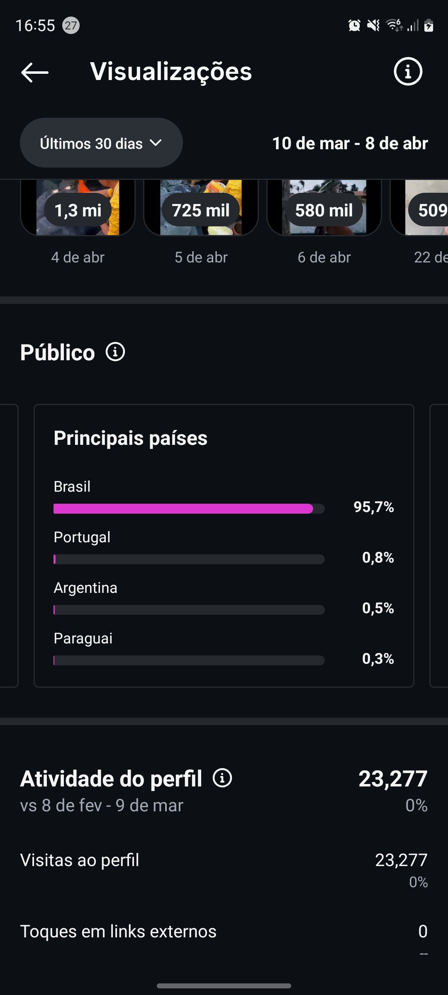Image resolution: width=448 pixels, height=995 pixels.
Task: Tap the battery icon in status bar
Action: (429, 25)
